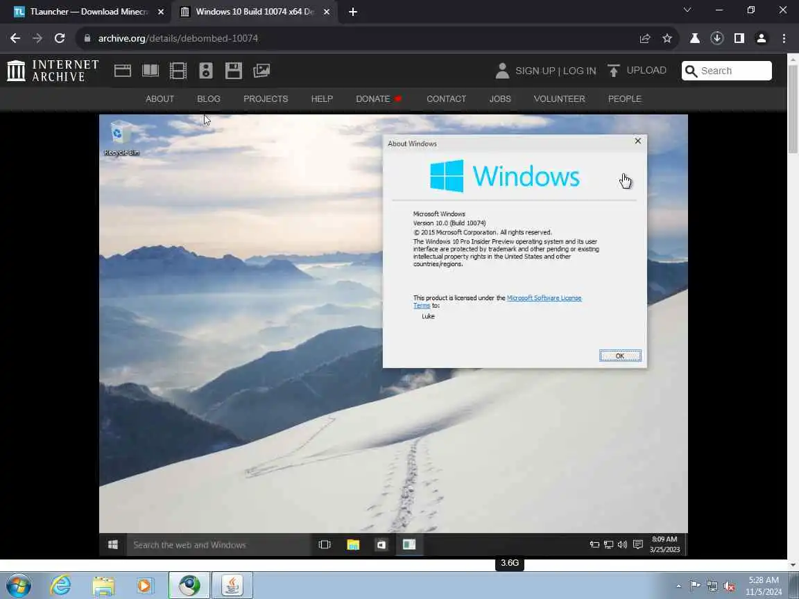The image size is (799, 599).
Task: Close the TLauncher tab
Action: coord(160,12)
